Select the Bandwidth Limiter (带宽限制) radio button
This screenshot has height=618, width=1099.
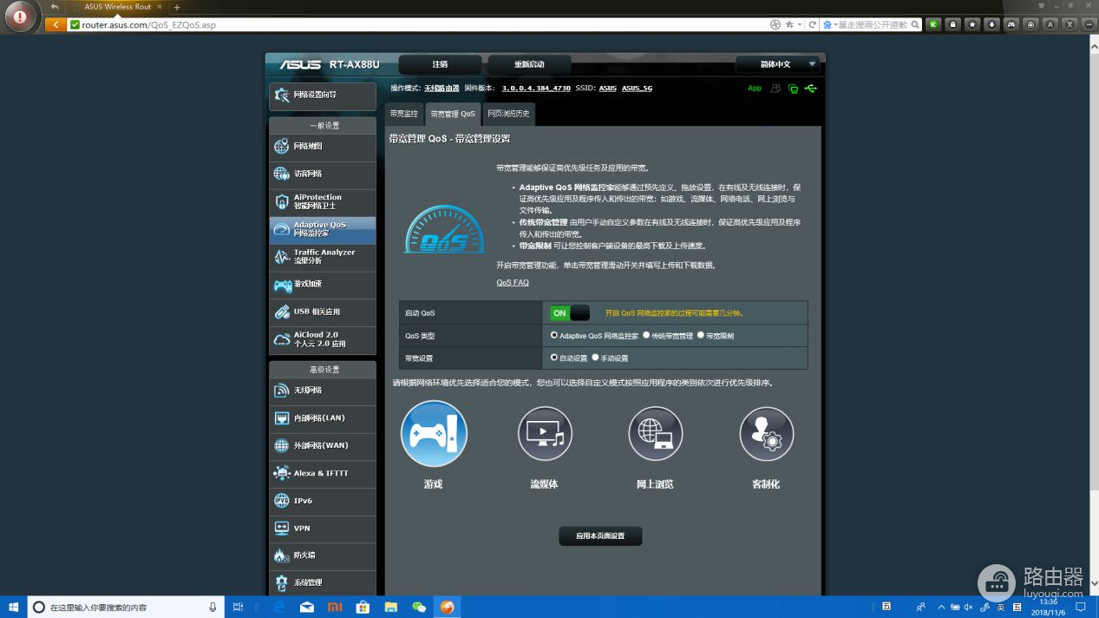(701, 335)
